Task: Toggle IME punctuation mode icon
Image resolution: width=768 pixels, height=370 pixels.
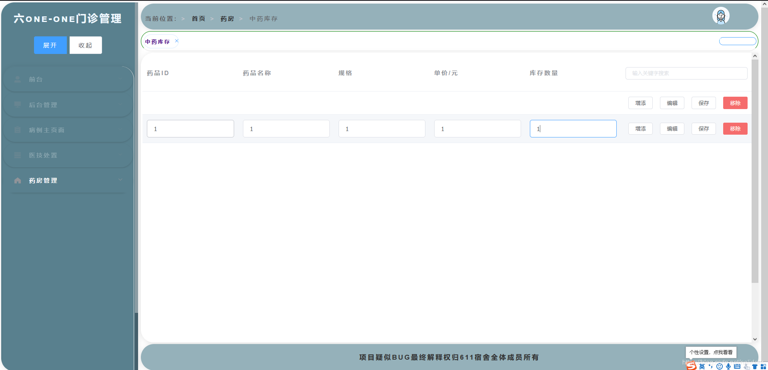Action: click(x=711, y=366)
